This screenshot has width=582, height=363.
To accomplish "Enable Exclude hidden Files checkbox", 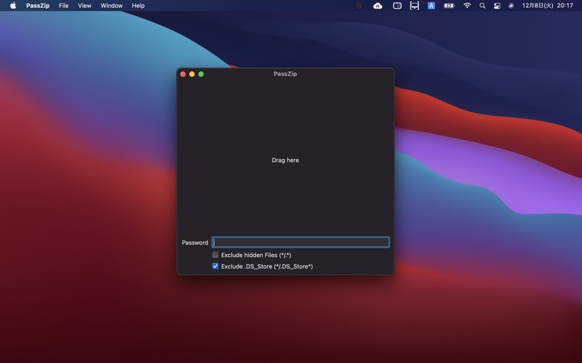I will pyautogui.click(x=215, y=255).
